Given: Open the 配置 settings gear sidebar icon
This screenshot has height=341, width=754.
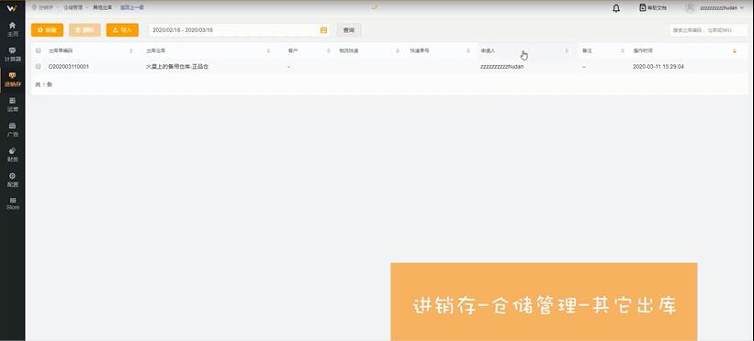Looking at the screenshot, I should pyautogui.click(x=13, y=179).
